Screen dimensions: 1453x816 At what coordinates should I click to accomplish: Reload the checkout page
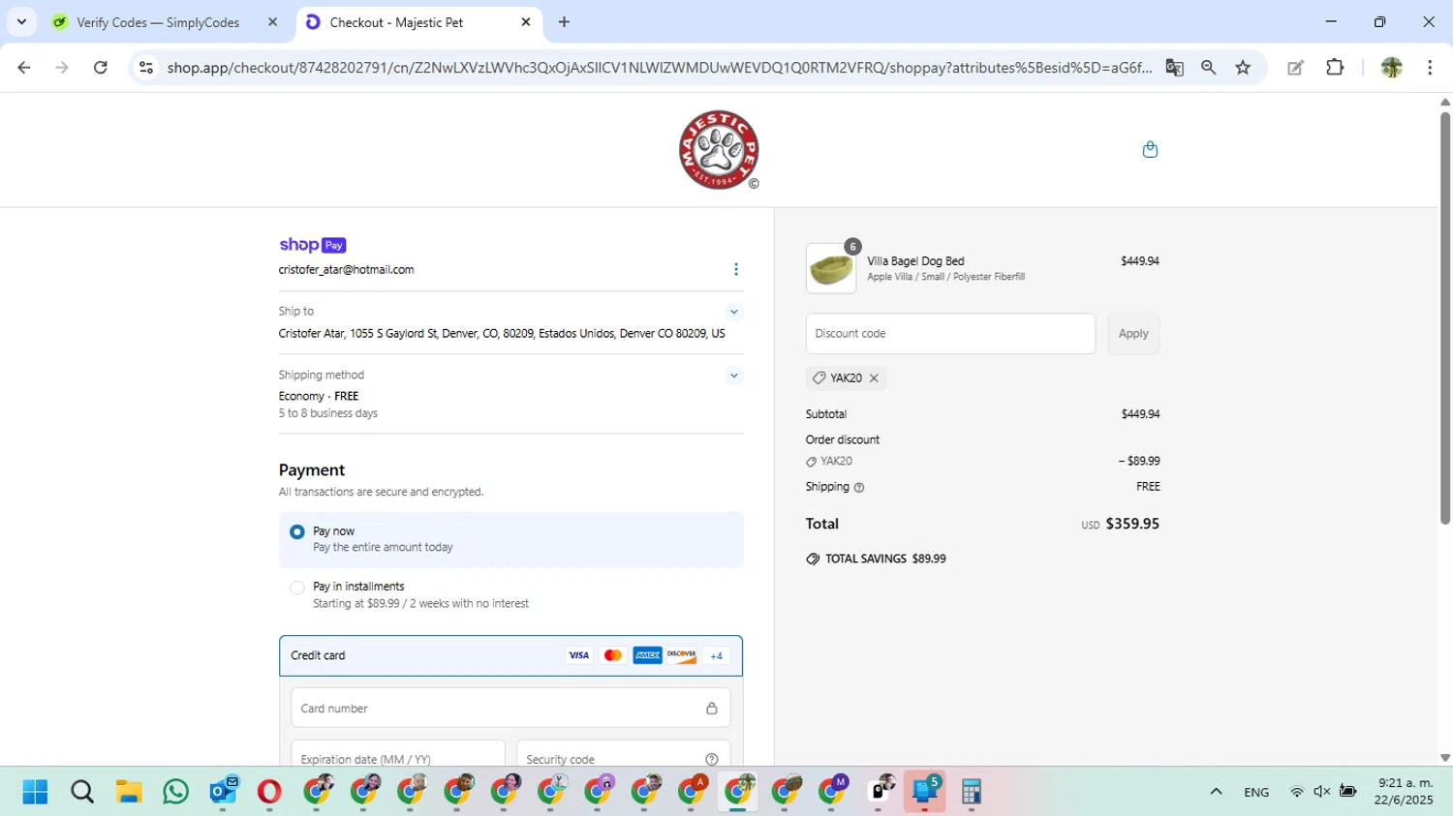pos(101,68)
